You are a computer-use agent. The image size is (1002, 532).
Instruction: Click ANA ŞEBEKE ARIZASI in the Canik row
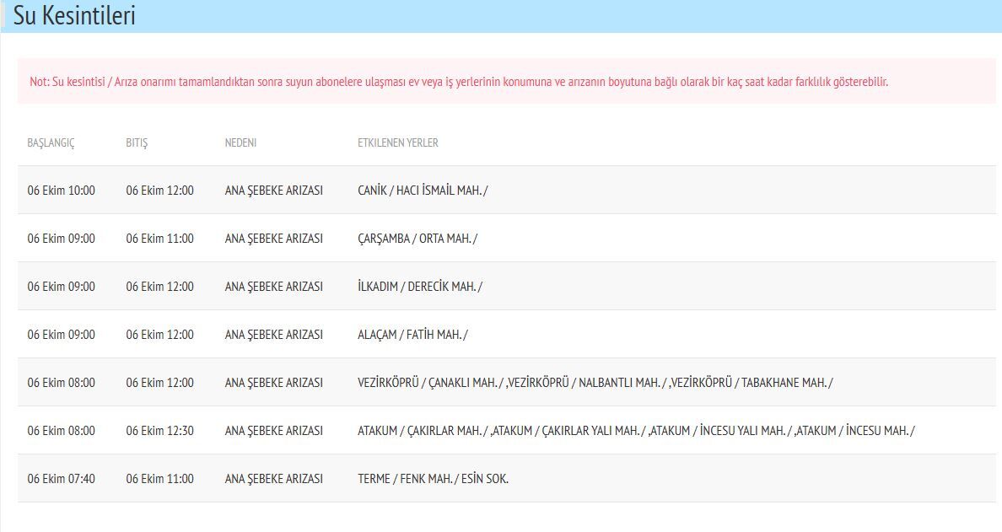[273, 191]
